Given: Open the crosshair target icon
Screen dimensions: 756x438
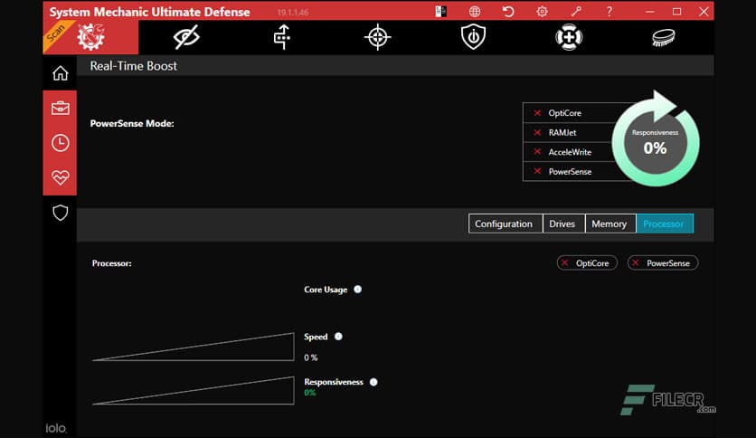Looking at the screenshot, I should pos(377,37).
